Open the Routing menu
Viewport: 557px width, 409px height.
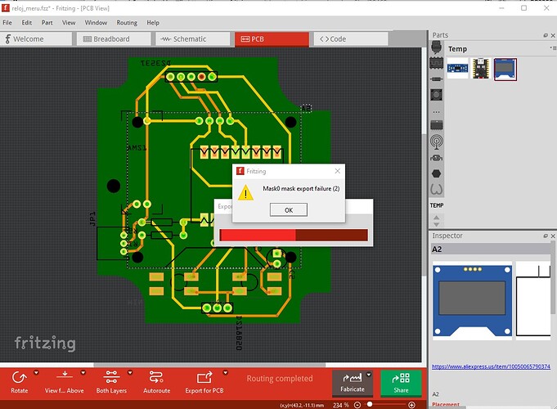(127, 22)
